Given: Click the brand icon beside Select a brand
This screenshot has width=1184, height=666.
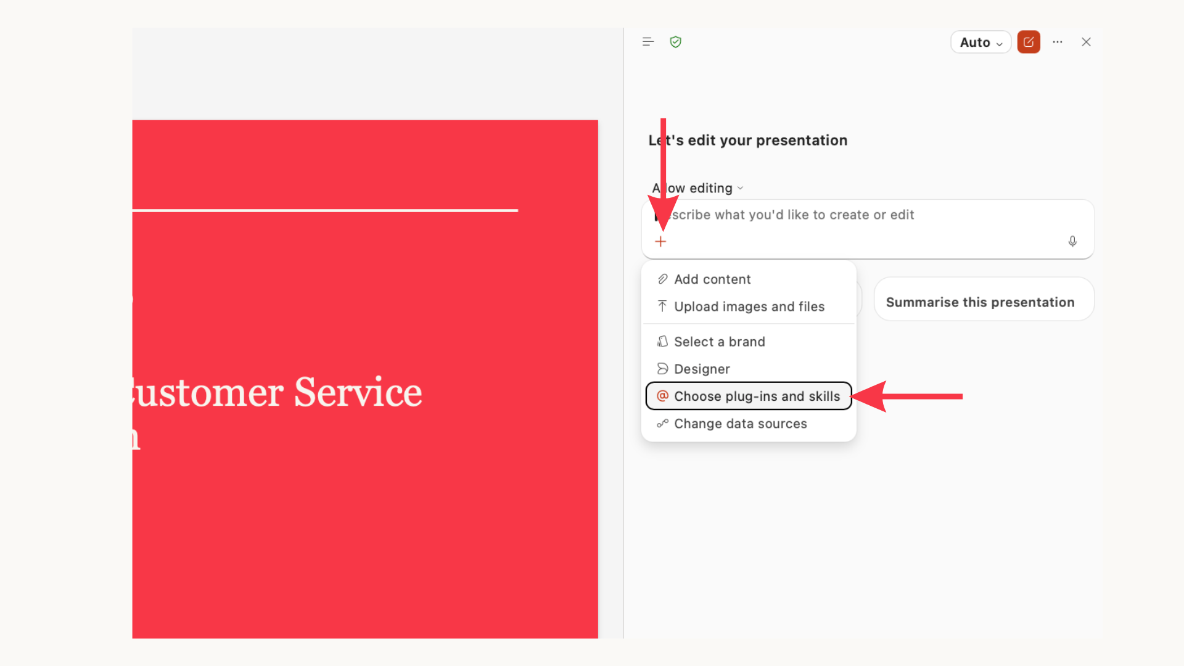Looking at the screenshot, I should click(x=662, y=342).
